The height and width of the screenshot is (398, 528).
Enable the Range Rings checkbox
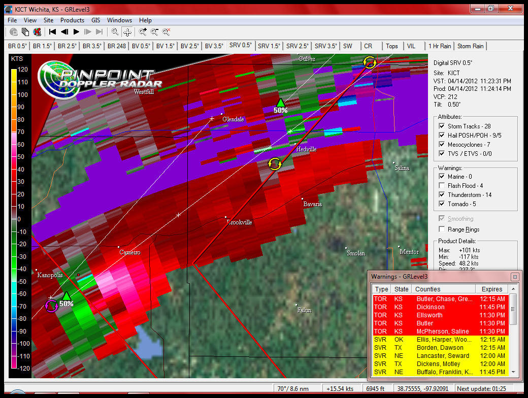tap(442, 229)
